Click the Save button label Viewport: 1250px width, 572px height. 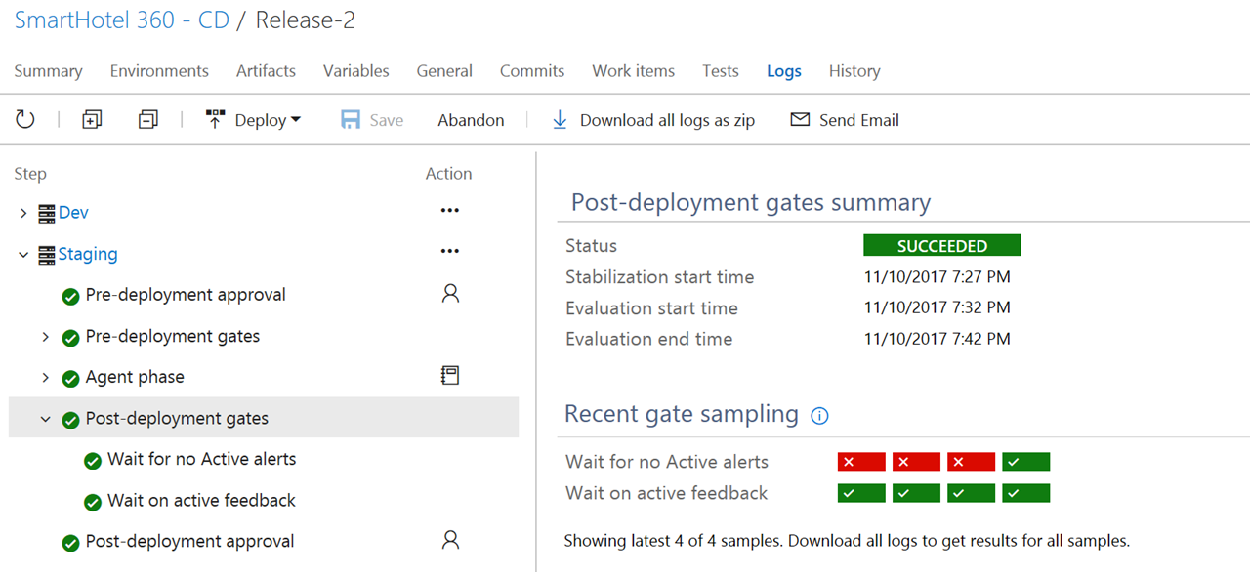coord(387,120)
